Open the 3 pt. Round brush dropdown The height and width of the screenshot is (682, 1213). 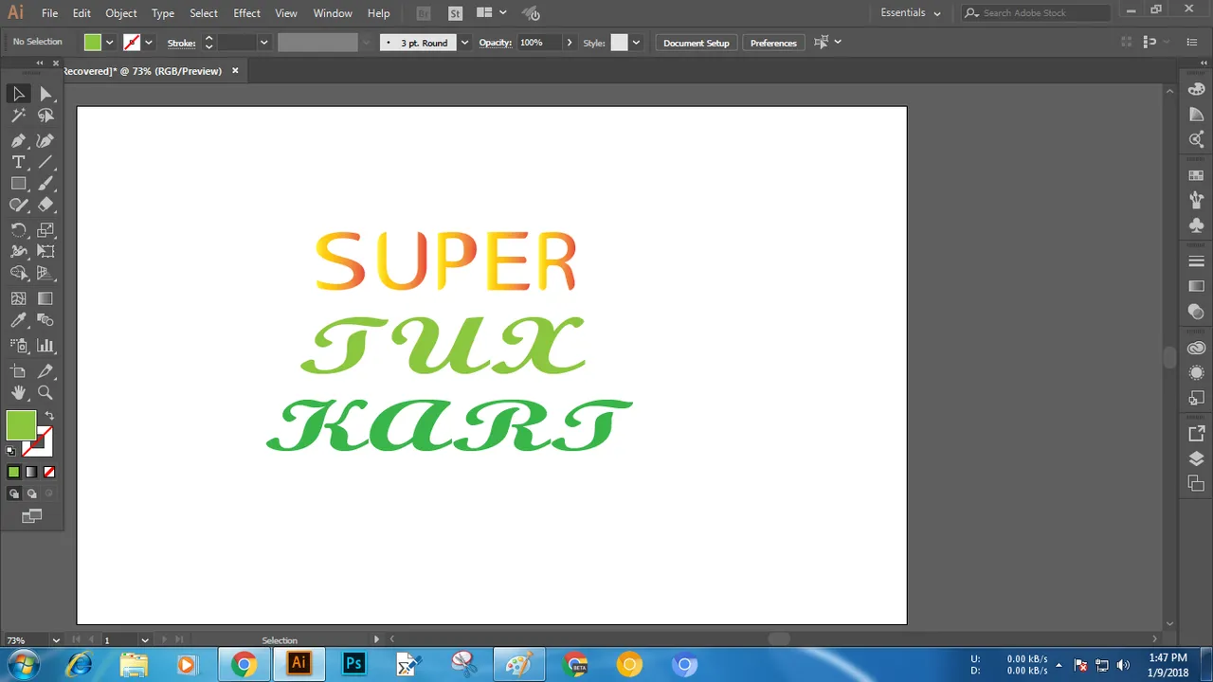[464, 43]
